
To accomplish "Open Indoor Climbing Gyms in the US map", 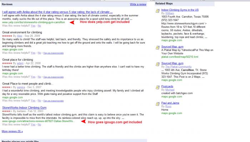I will pyautogui.click(x=180, y=10).
